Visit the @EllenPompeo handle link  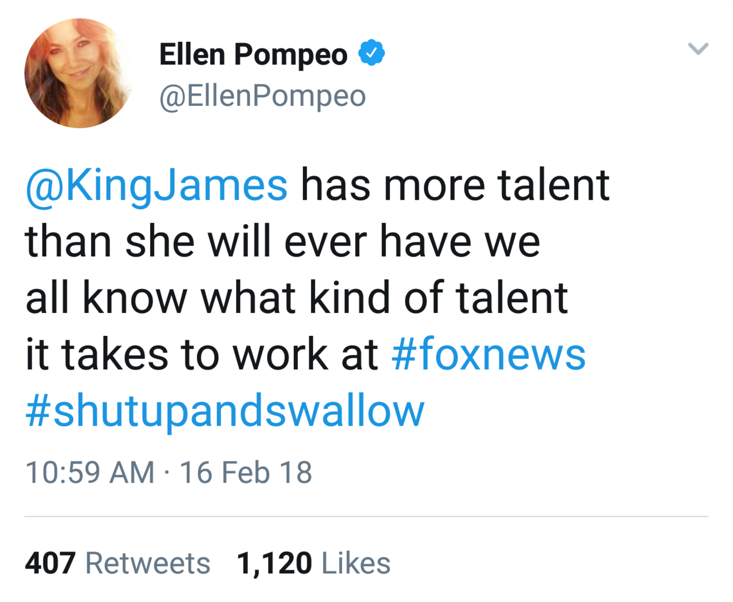(x=262, y=96)
